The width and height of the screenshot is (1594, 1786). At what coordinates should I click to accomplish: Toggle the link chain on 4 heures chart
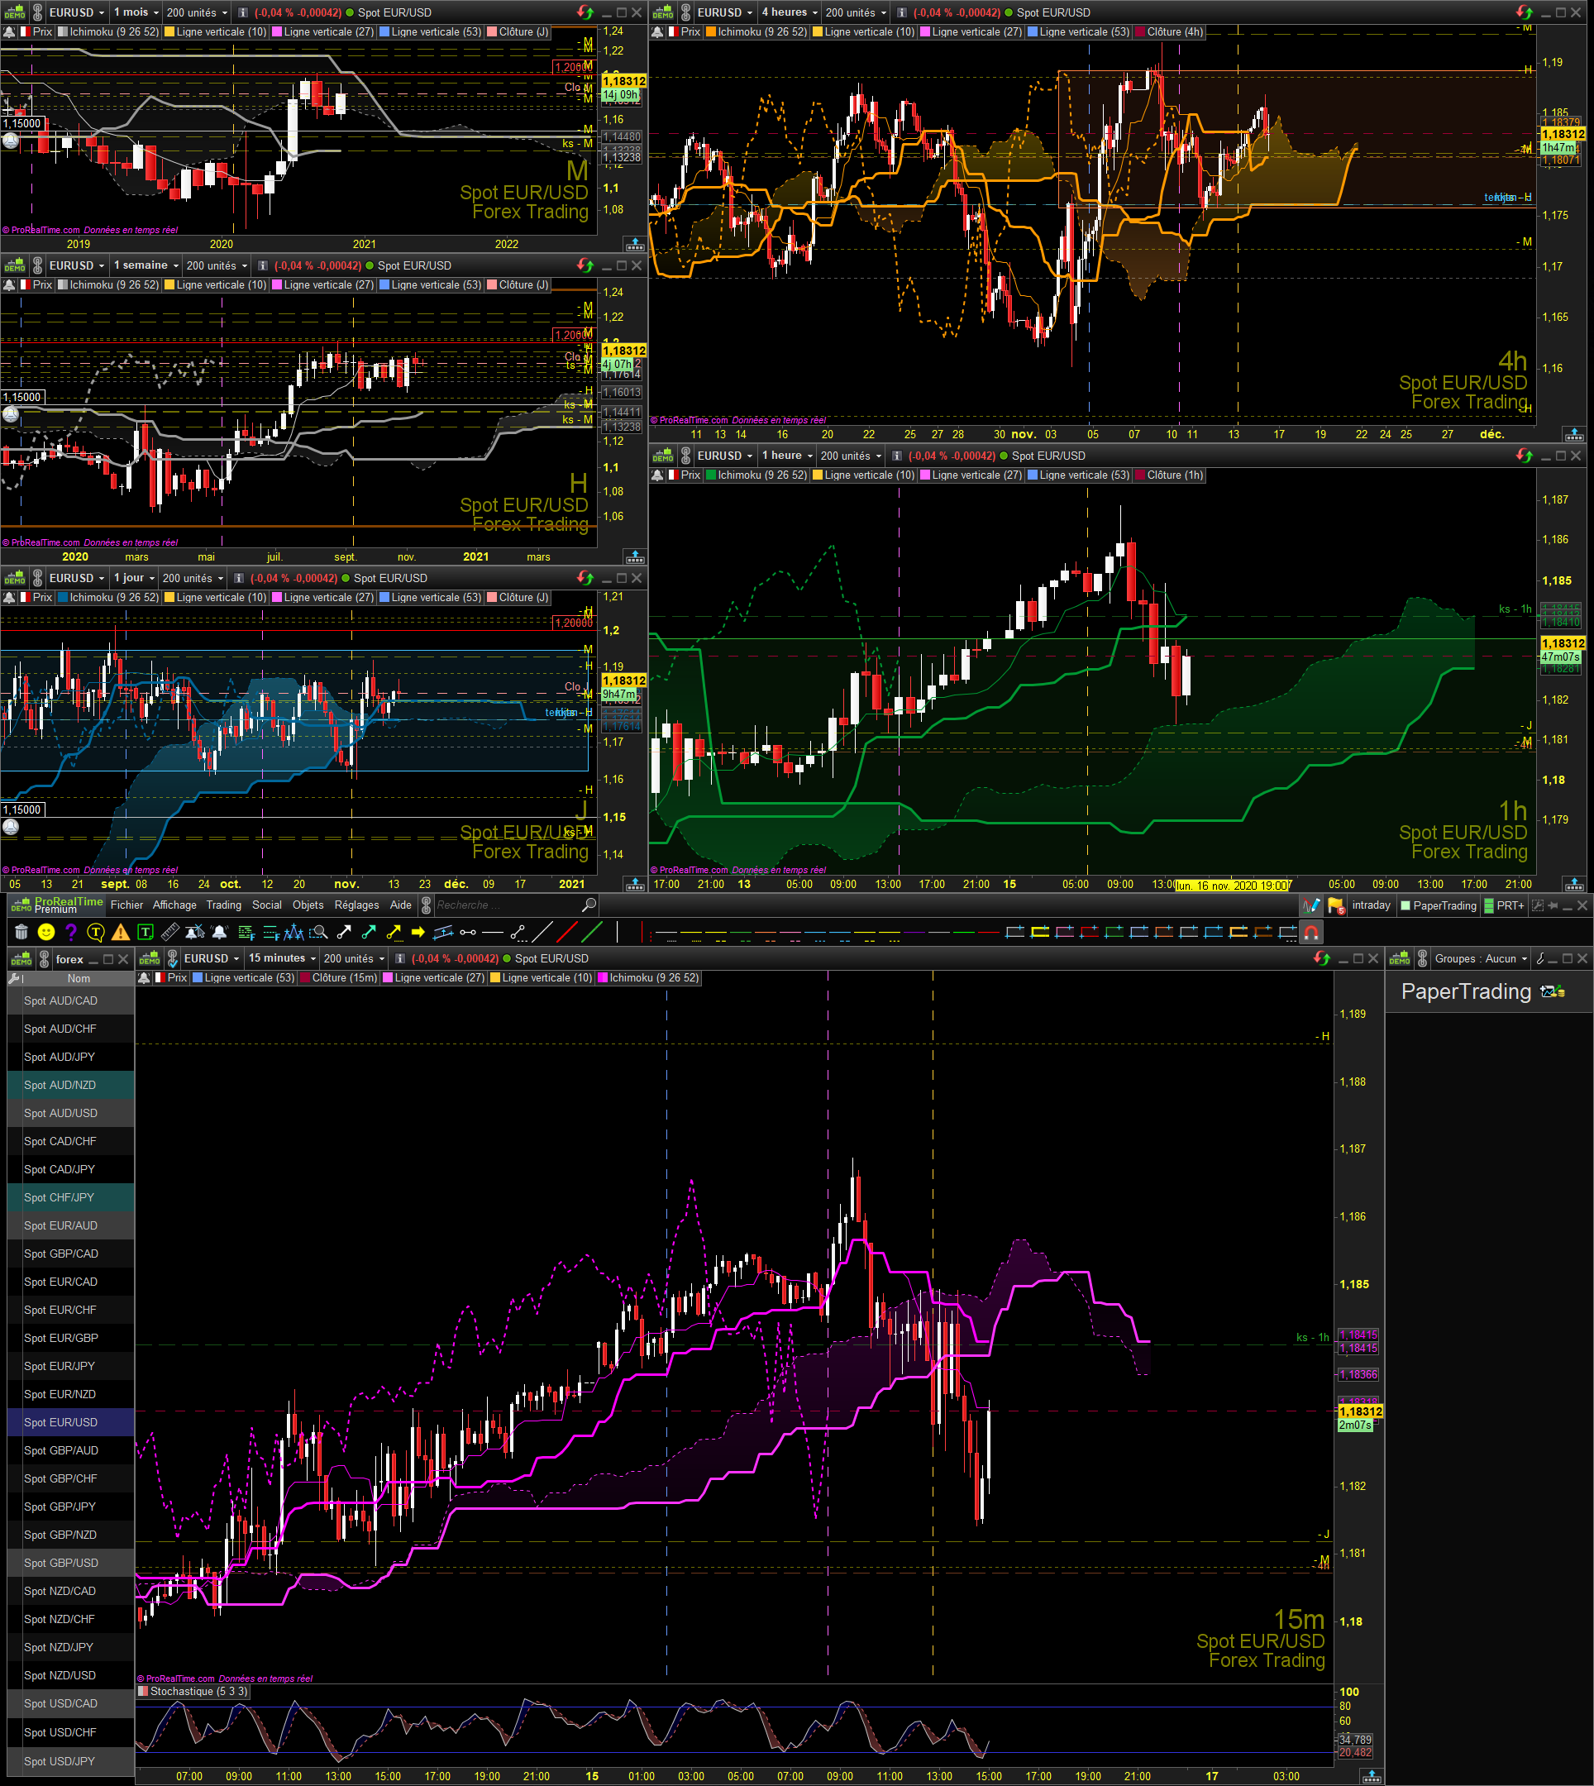pos(685,12)
